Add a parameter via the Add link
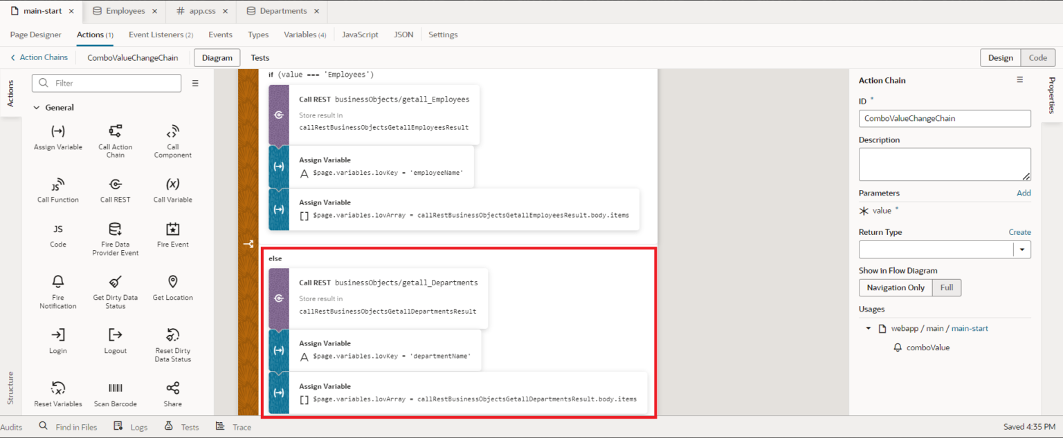This screenshot has width=1063, height=438. coord(1024,193)
